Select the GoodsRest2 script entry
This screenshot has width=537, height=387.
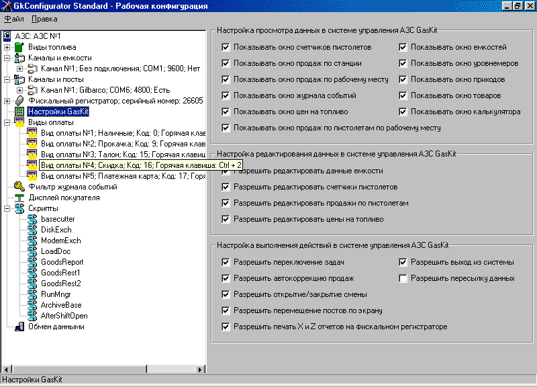click(61, 284)
